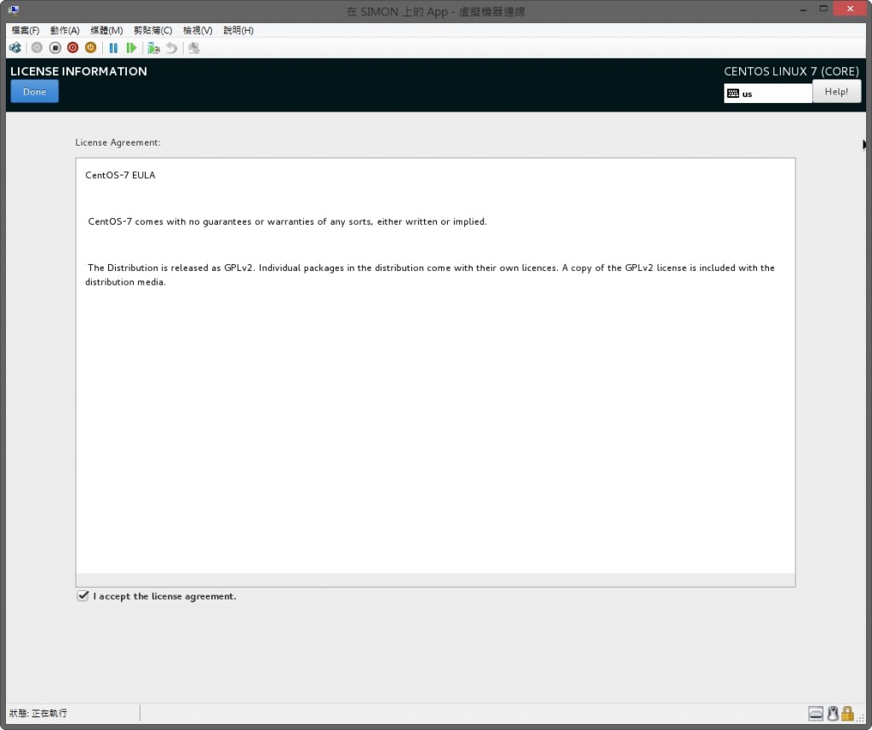This screenshot has width=872, height=730.
Task: Click the blue Done button
Action: (x=34, y=92)
